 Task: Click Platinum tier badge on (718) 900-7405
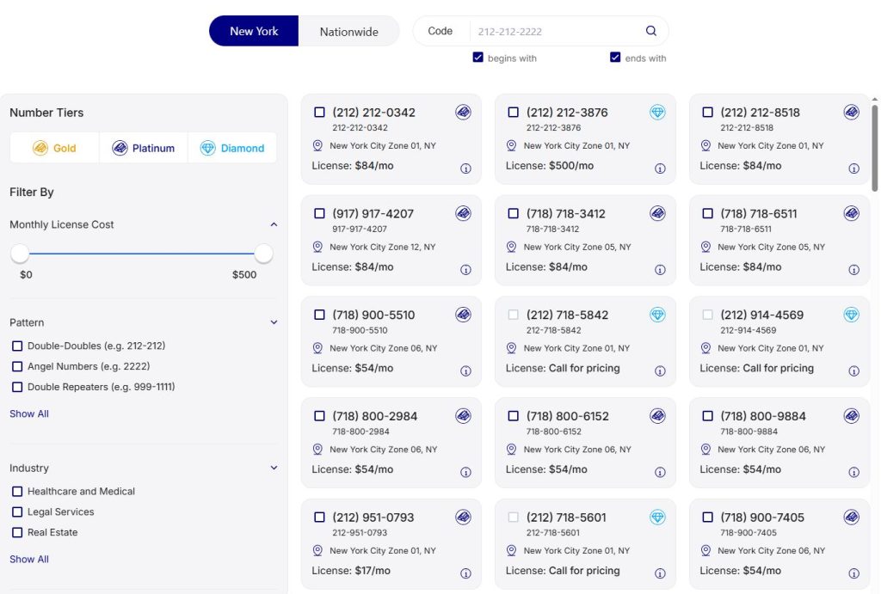(x=851, y=517)
